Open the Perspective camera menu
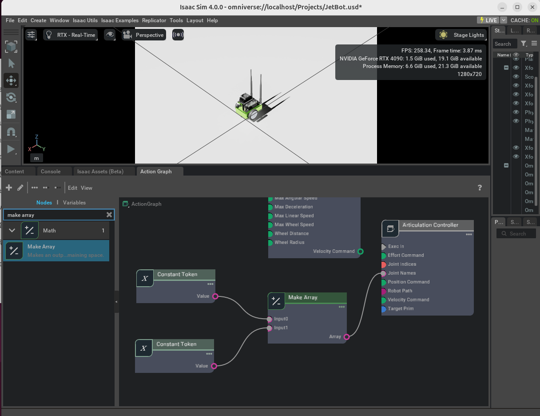 point(143,35)
